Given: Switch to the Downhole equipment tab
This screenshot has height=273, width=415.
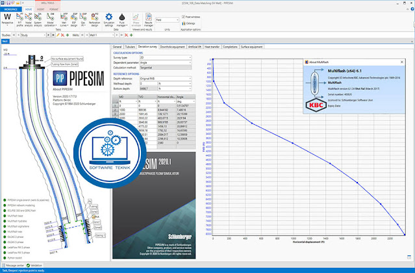Looking at the screenshot, I should tap(172, 47).
